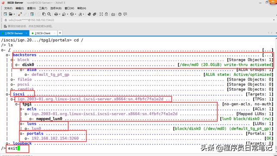Expand the Open folder dropdown arrow
This screenshot has height=156, width=277.
14,14
